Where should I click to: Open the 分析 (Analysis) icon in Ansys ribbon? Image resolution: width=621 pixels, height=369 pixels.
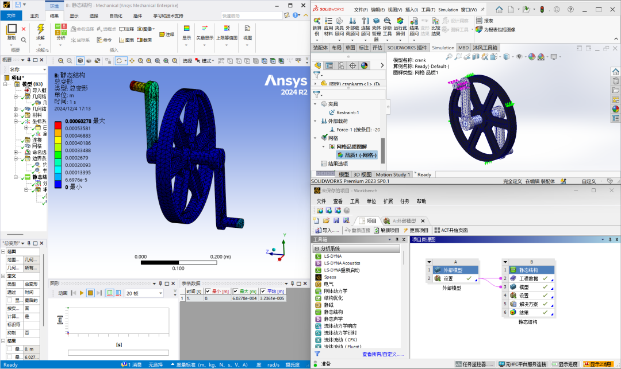click(60, 29)
